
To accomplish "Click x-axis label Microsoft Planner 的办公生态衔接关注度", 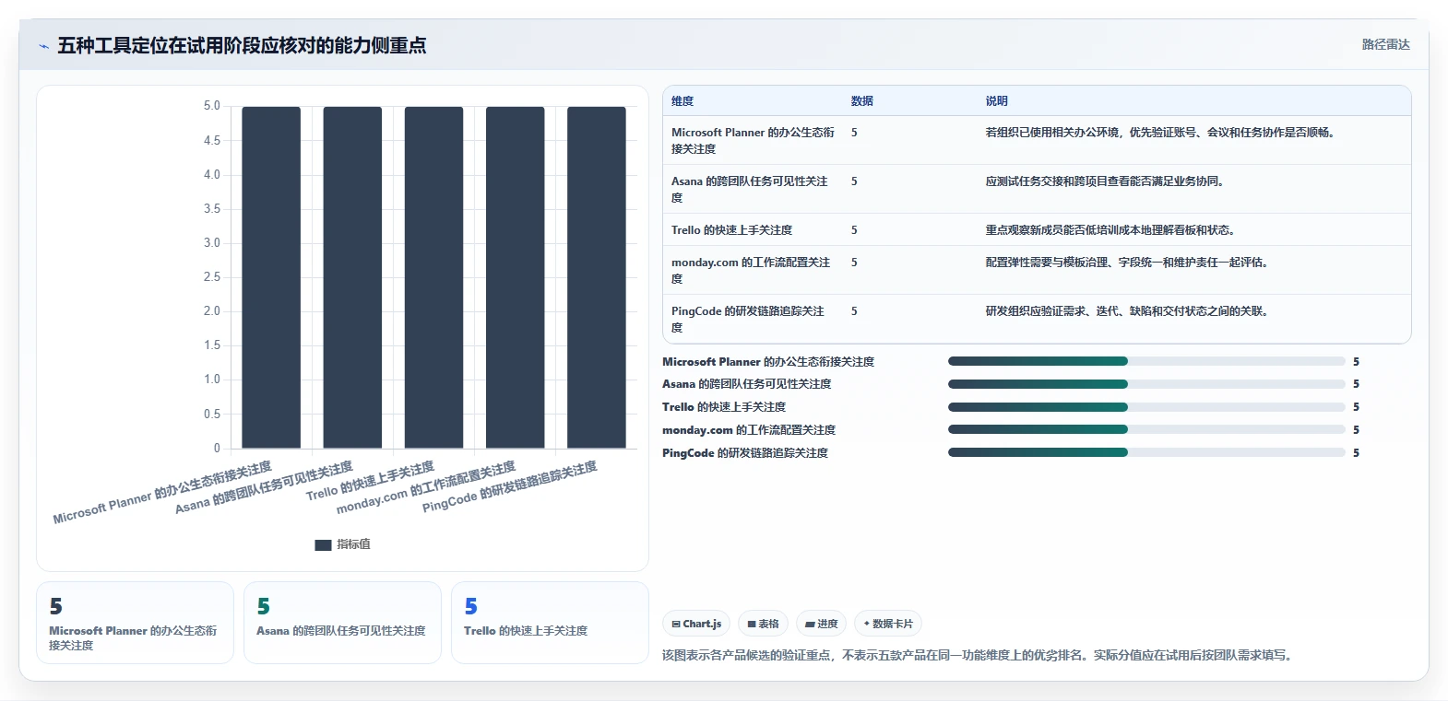I will pos(162,493).
